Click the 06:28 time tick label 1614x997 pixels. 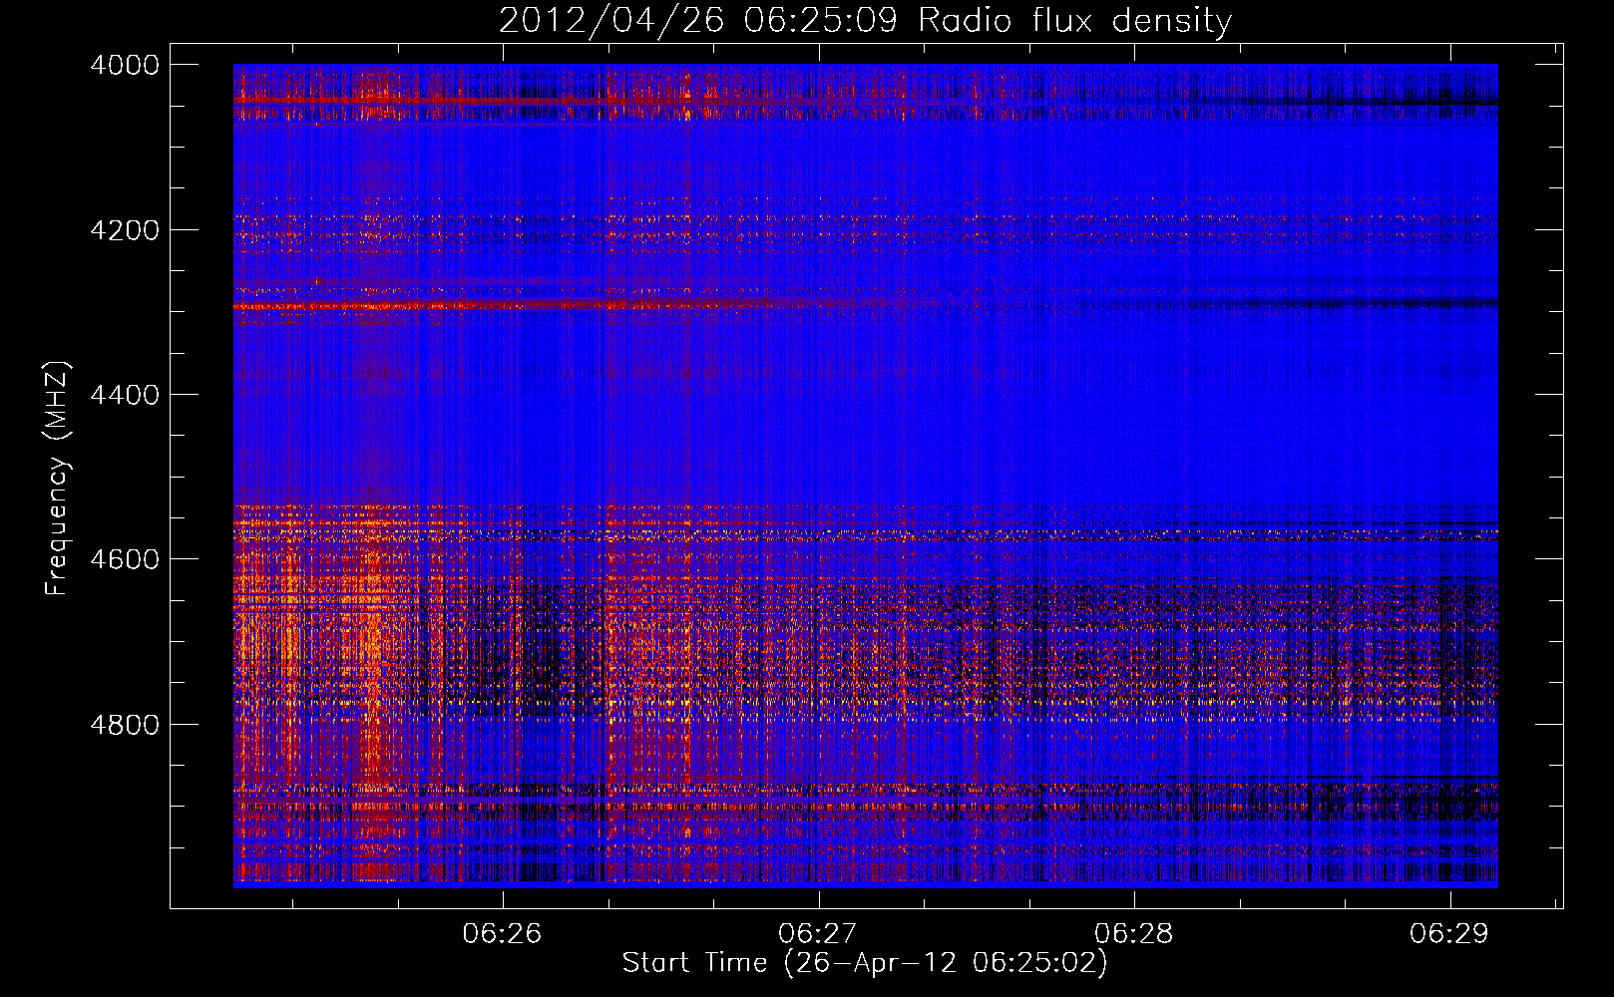pos(1134,933)
